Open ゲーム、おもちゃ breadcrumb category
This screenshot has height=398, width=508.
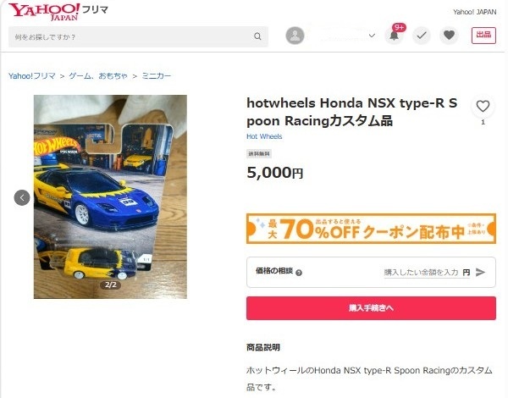tap(98, 76)
